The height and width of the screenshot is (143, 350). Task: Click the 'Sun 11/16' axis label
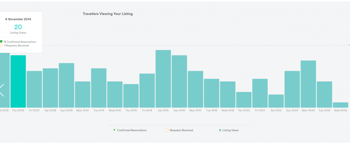point(179,110)
